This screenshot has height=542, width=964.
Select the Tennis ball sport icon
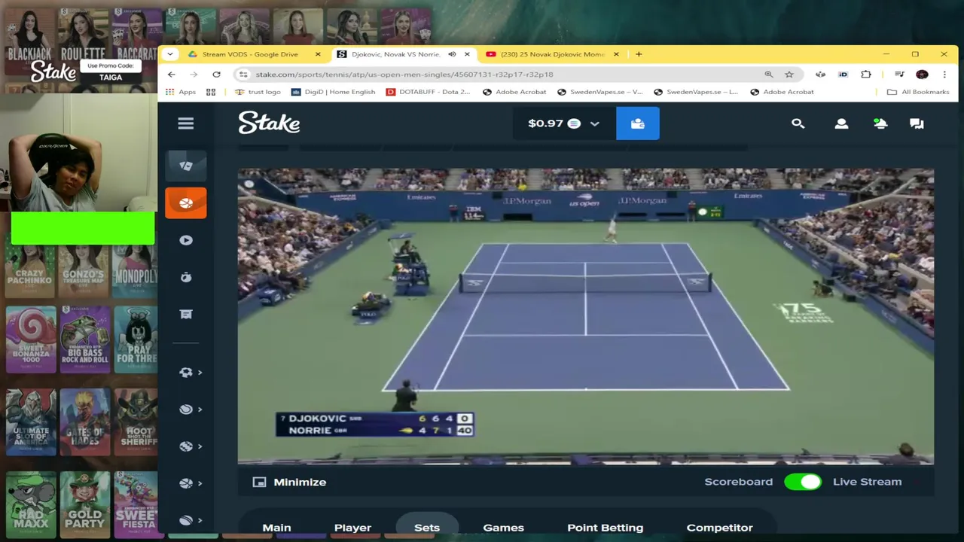click(186, 410)
